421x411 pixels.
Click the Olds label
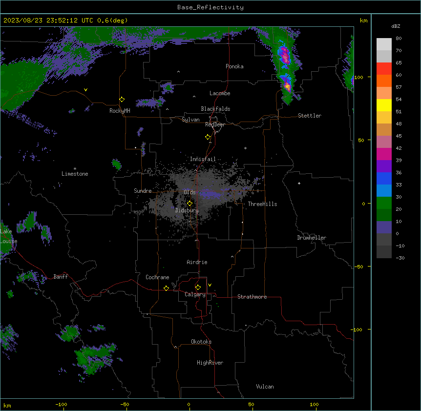[x=189, y=192]
